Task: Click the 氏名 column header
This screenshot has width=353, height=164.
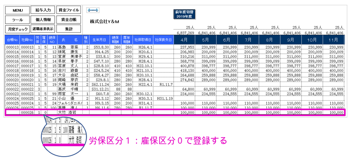Action: [70, 40]
